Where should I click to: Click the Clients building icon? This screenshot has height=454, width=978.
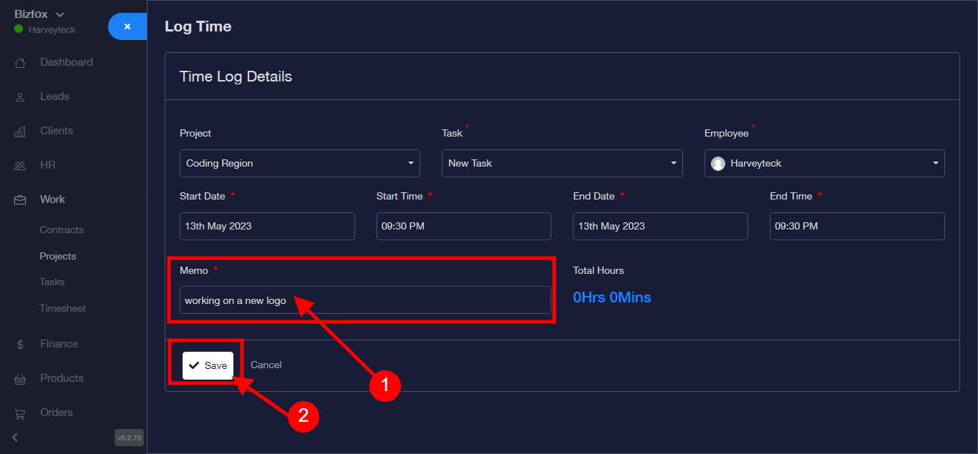pos(20,132)
